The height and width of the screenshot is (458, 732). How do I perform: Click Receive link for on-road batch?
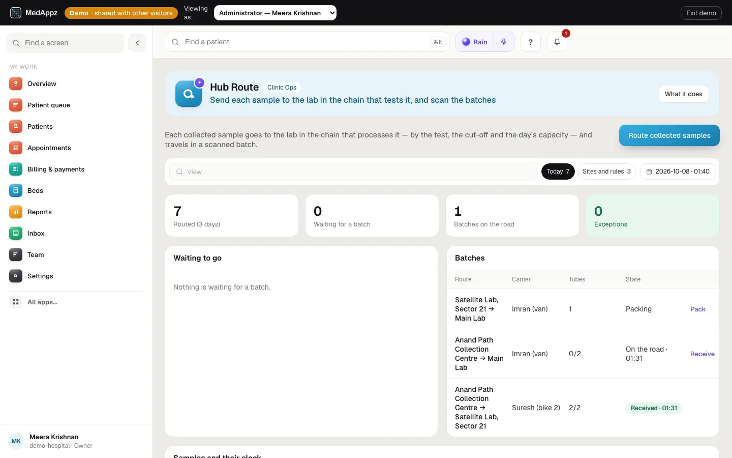pos(703,354)
